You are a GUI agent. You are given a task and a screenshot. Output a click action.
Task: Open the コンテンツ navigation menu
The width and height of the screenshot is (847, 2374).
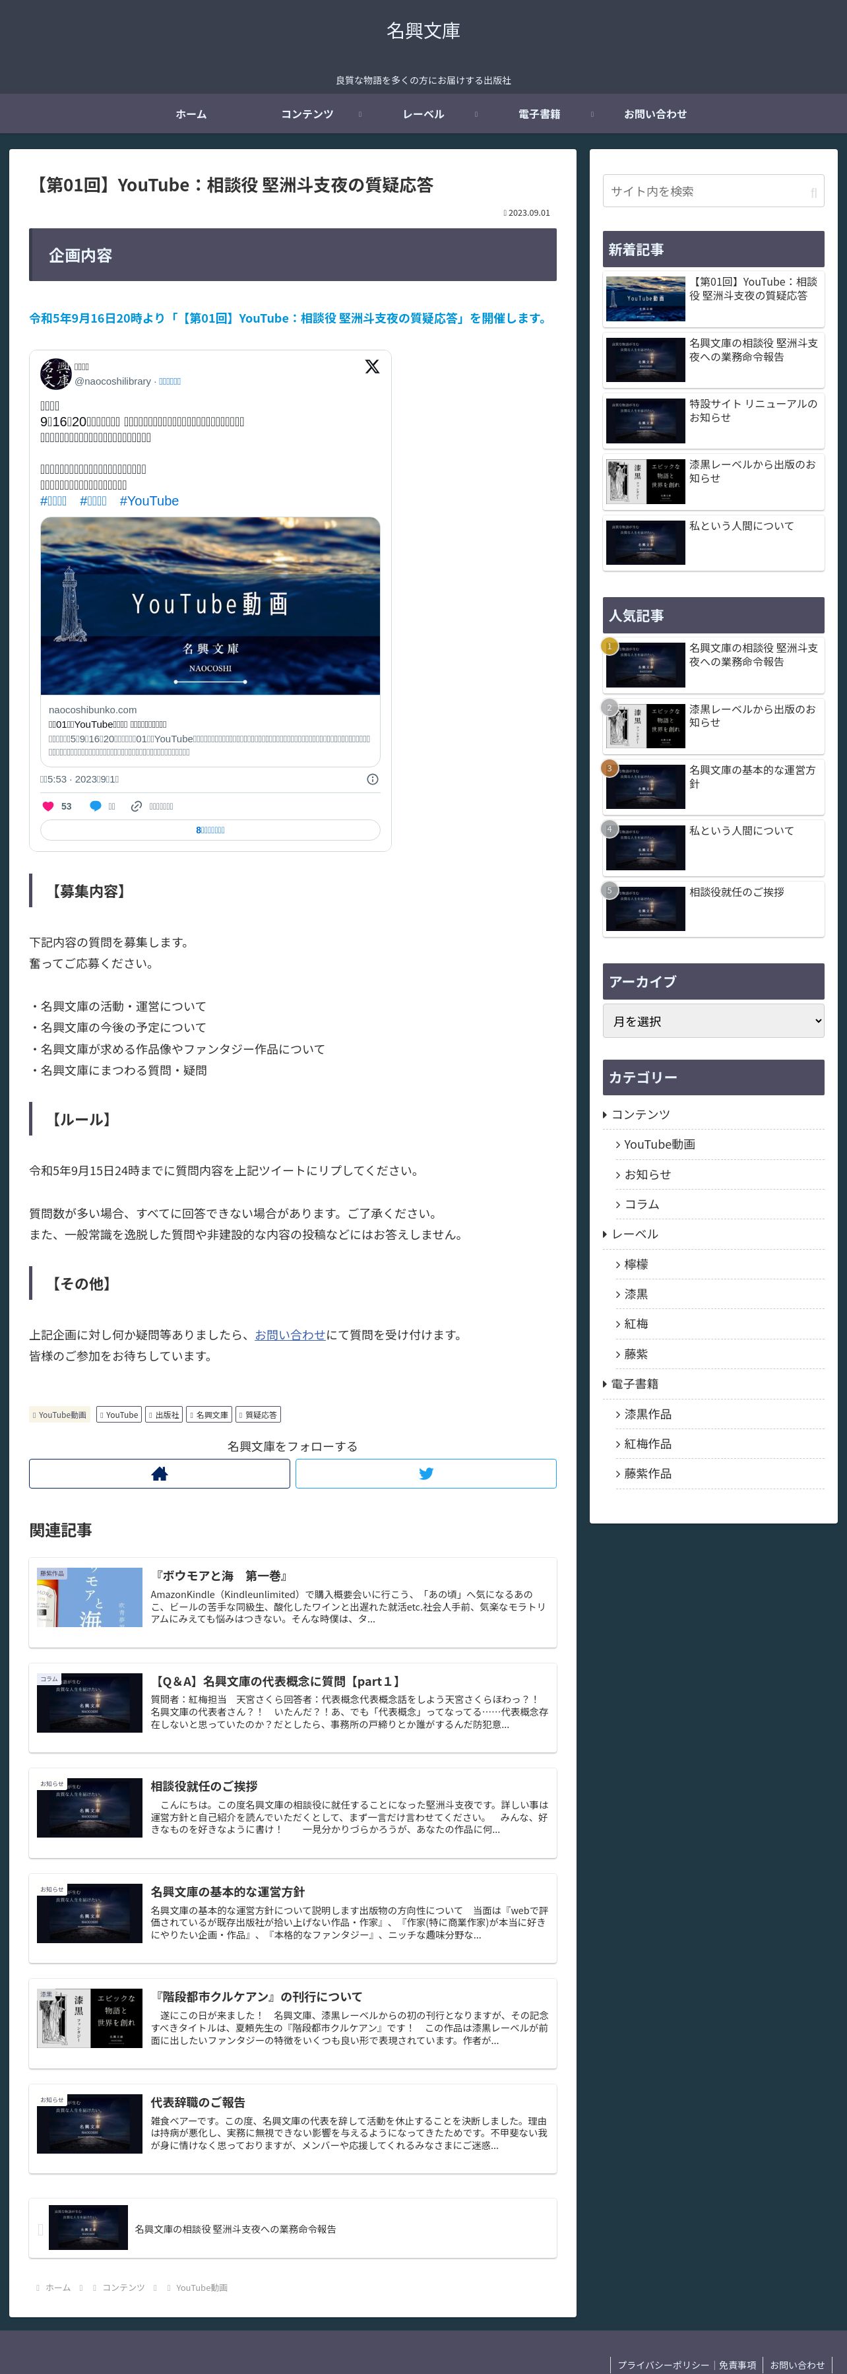pyautogui.click(x=307, y=114)
